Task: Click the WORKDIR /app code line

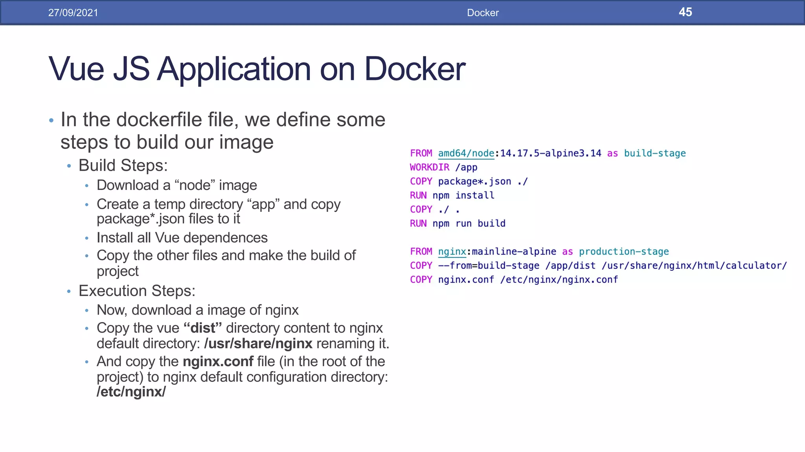Action: (x=443, y=168)
